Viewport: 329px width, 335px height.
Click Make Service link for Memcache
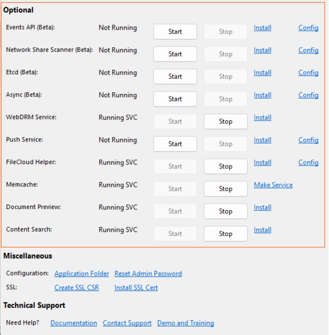pos(273,185)
